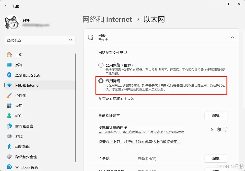
Task: Click the 只抄 user account name
Action: (26, 20)
